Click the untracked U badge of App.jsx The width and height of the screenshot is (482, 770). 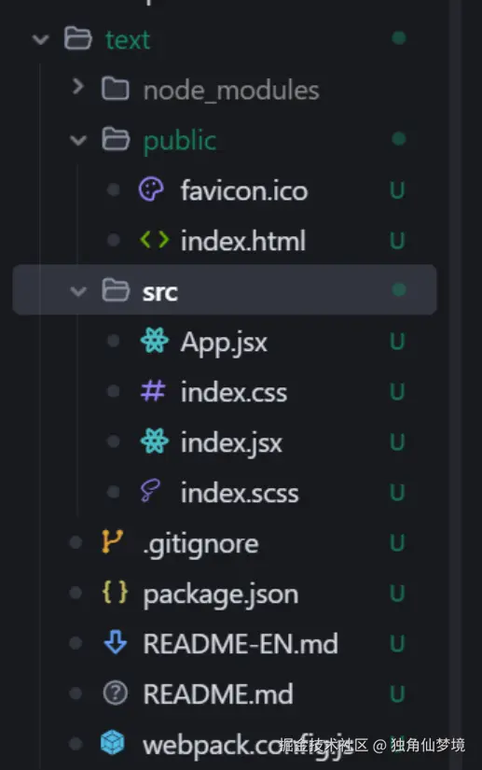(397, 342)
